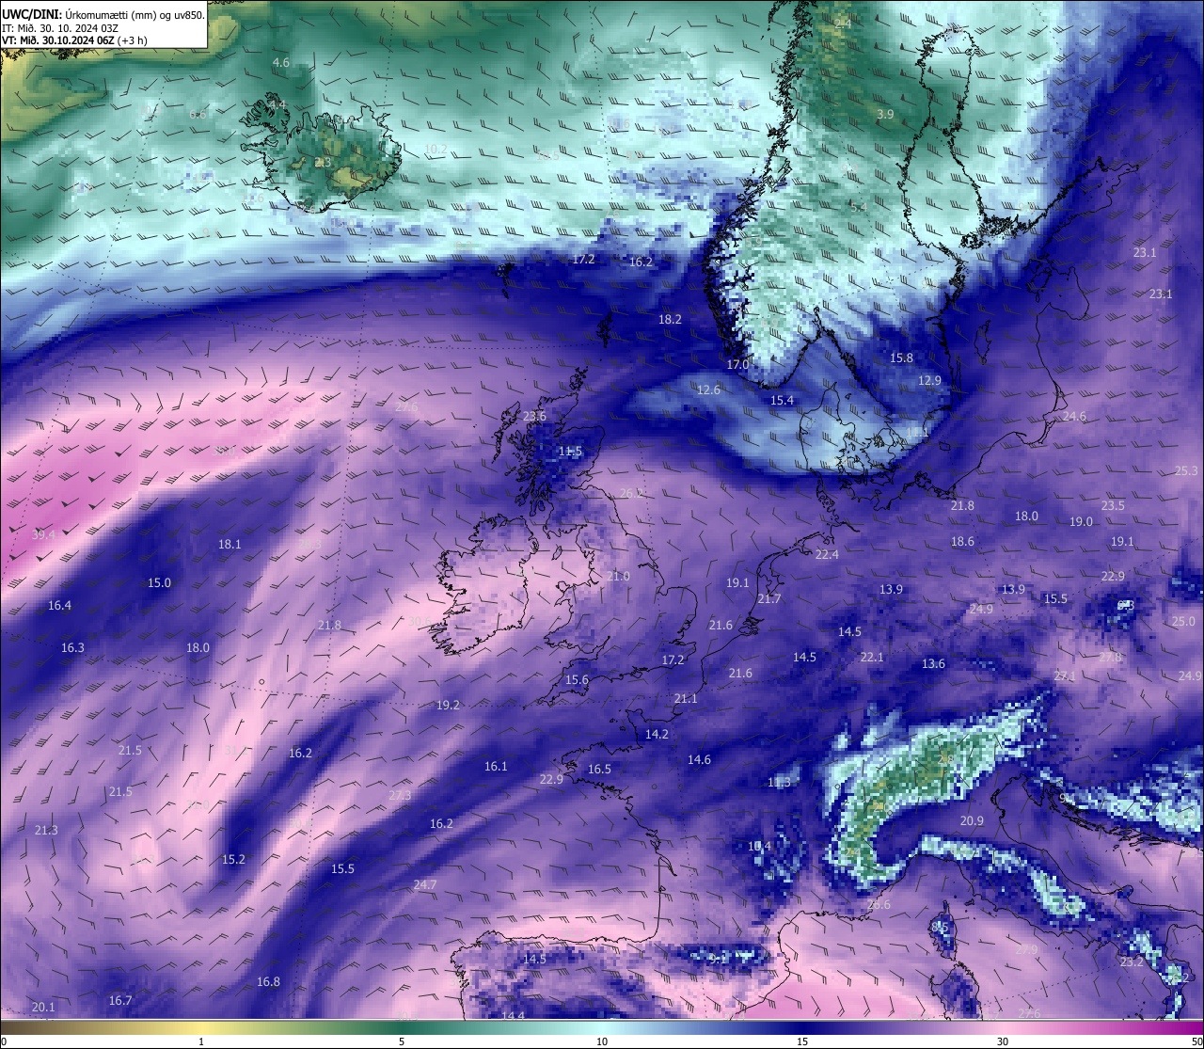Select the 15.6 value label

(577, 679)
